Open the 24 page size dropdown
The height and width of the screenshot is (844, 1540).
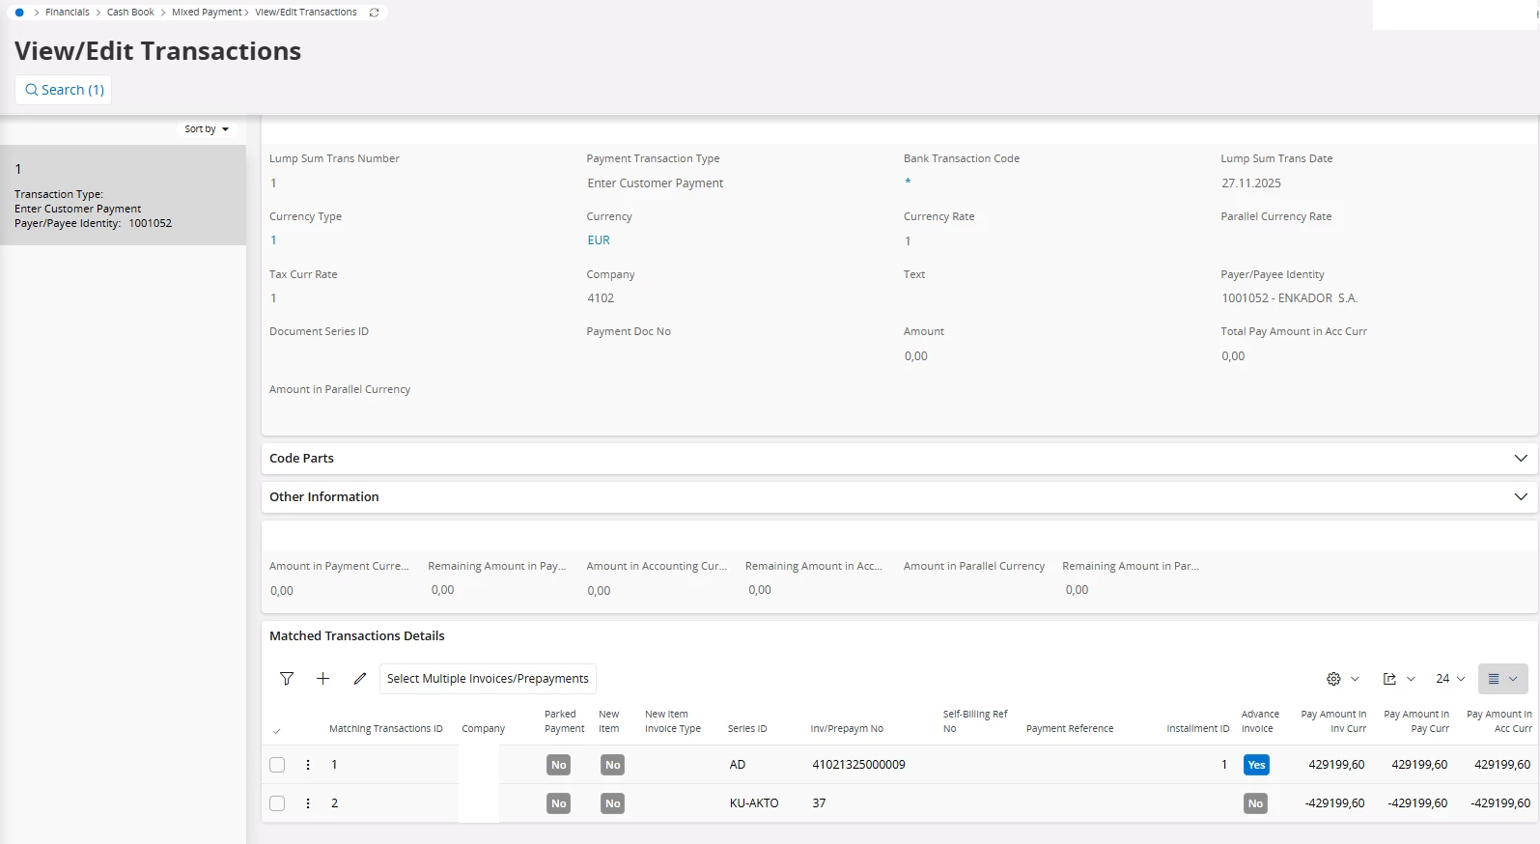1449,679
